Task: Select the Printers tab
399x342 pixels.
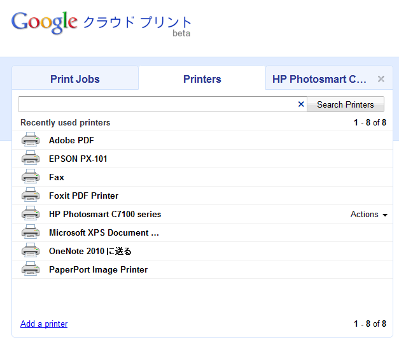Action: 202,79
